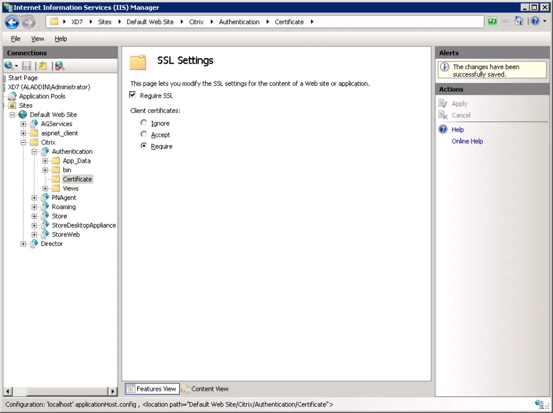The image size is (553, 413).
Task: Select Application Pools node icon
Action: pos(12,96)
